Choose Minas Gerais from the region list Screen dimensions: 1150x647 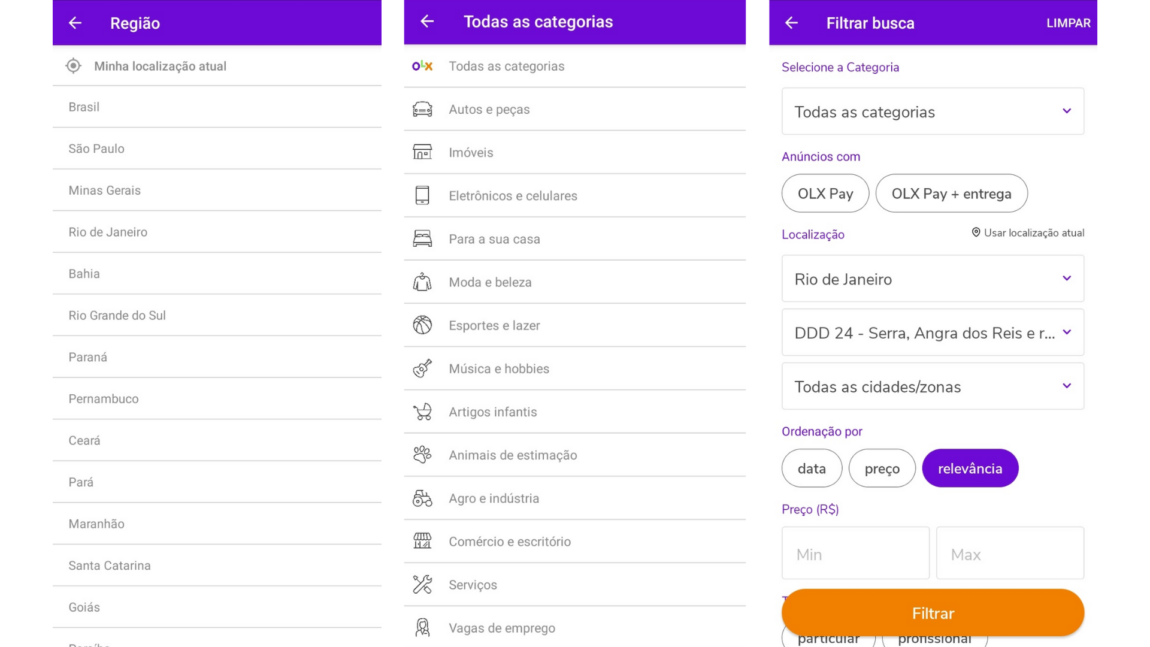tap(104, 190)
